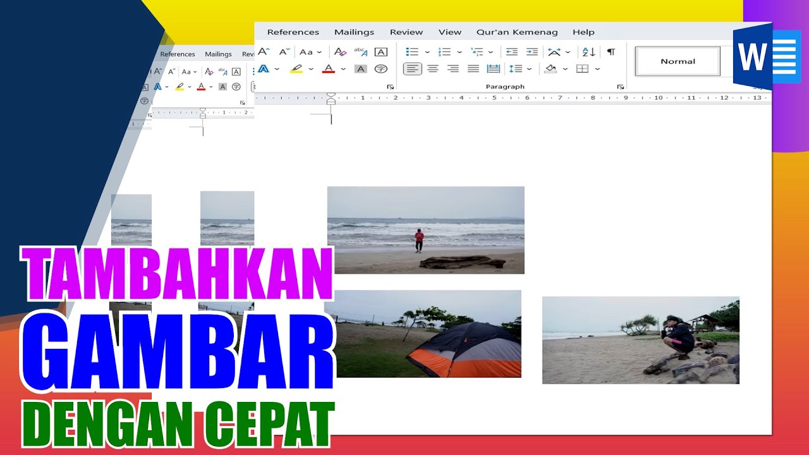Apply Character Border in front Word window
Image resolution: width=809 pixels, height=455 pixels.
(380, 52)
